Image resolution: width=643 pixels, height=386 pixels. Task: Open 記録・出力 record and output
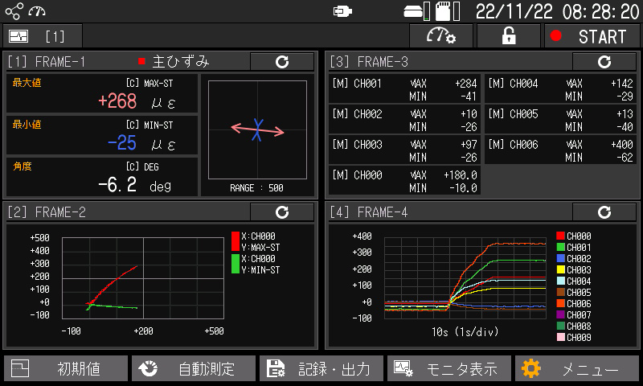(x=321, y=369)
